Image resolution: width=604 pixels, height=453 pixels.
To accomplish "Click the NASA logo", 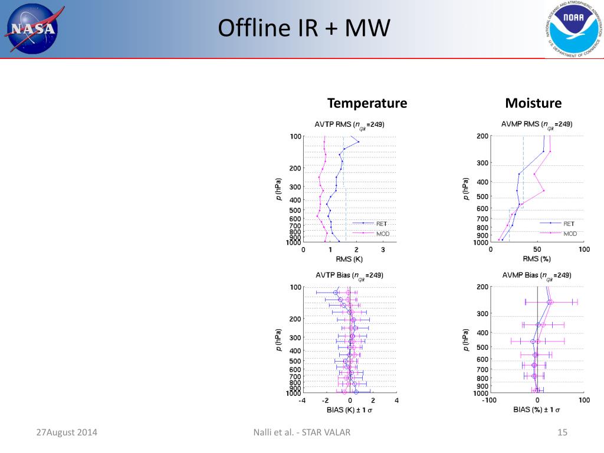I will [x=33, y=28].
